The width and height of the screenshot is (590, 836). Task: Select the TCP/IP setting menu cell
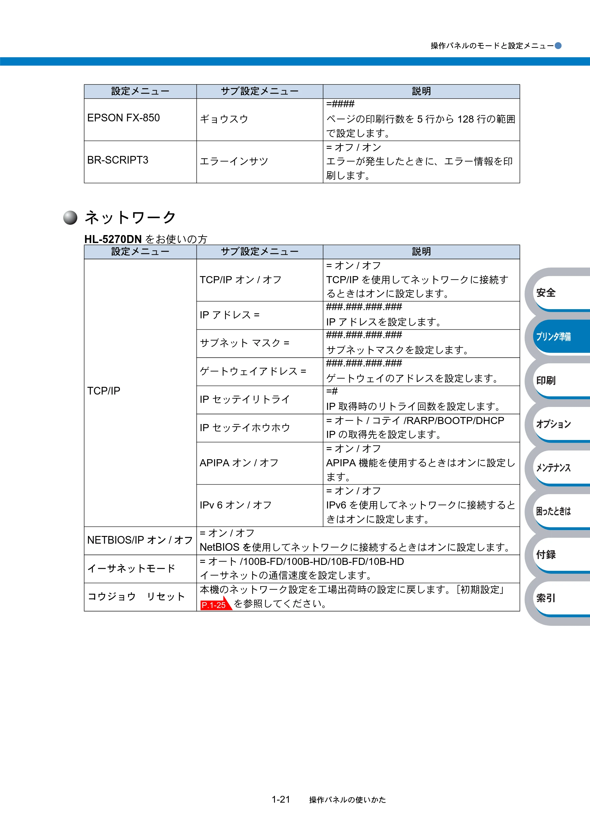[x=140, y=392]
